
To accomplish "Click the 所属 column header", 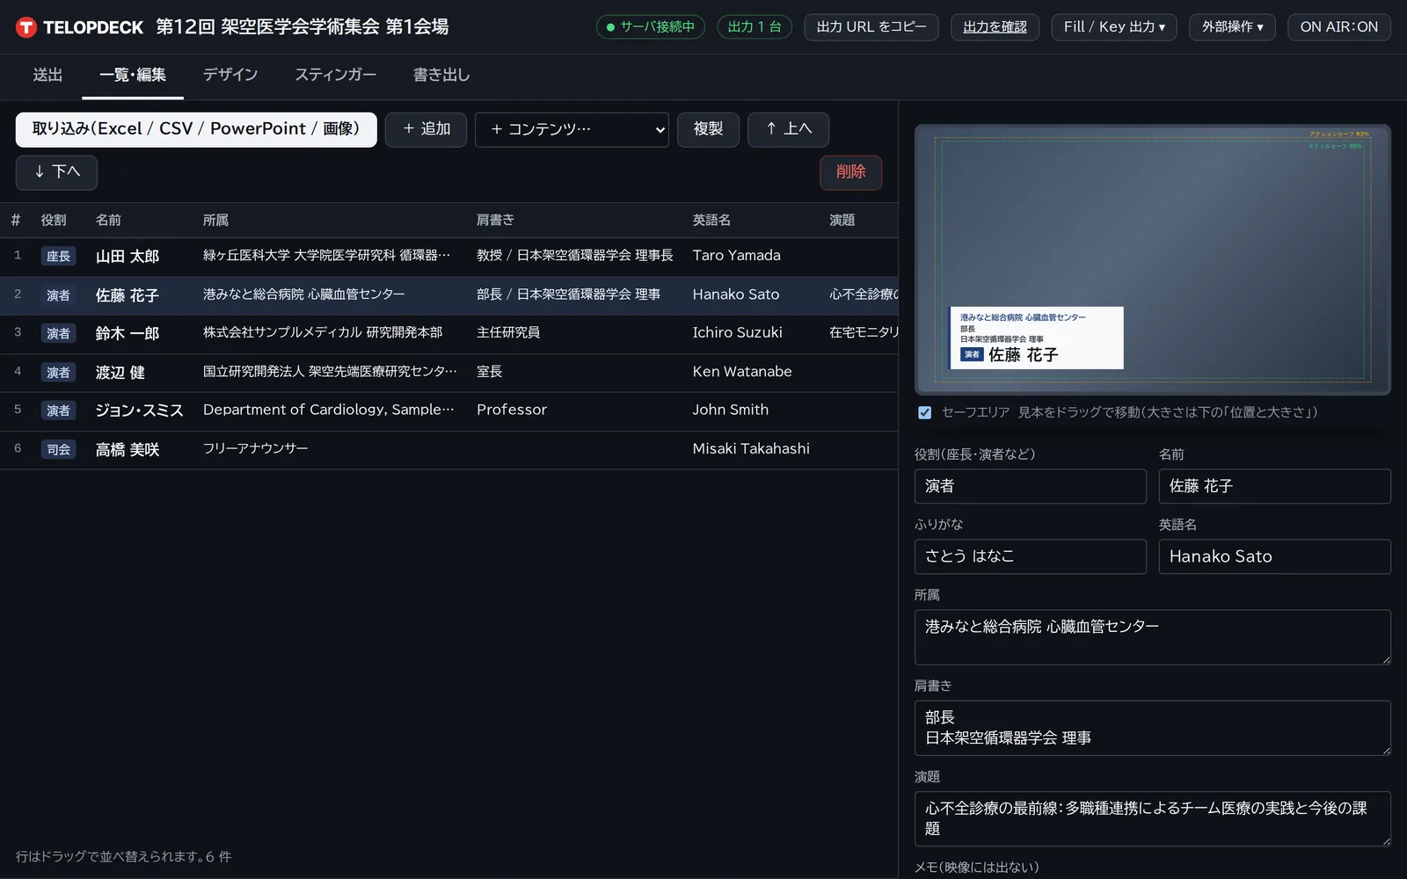I will click(215, 220).
